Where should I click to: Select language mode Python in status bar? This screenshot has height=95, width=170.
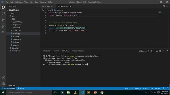click(x=158, y=88)
